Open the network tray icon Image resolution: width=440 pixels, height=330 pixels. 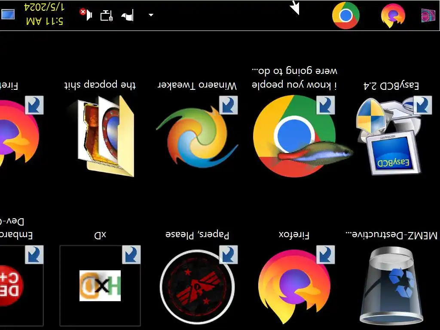coord(107,15)
